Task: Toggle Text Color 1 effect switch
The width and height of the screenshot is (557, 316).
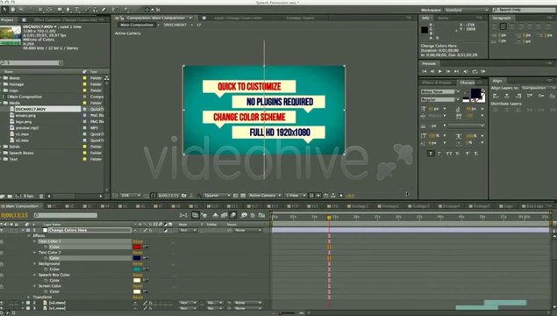Action: click(x=2, y=241)
